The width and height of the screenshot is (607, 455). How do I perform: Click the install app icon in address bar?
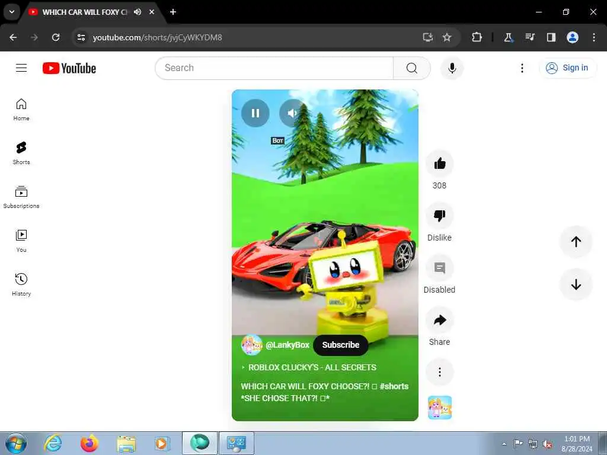click(428, 37)
